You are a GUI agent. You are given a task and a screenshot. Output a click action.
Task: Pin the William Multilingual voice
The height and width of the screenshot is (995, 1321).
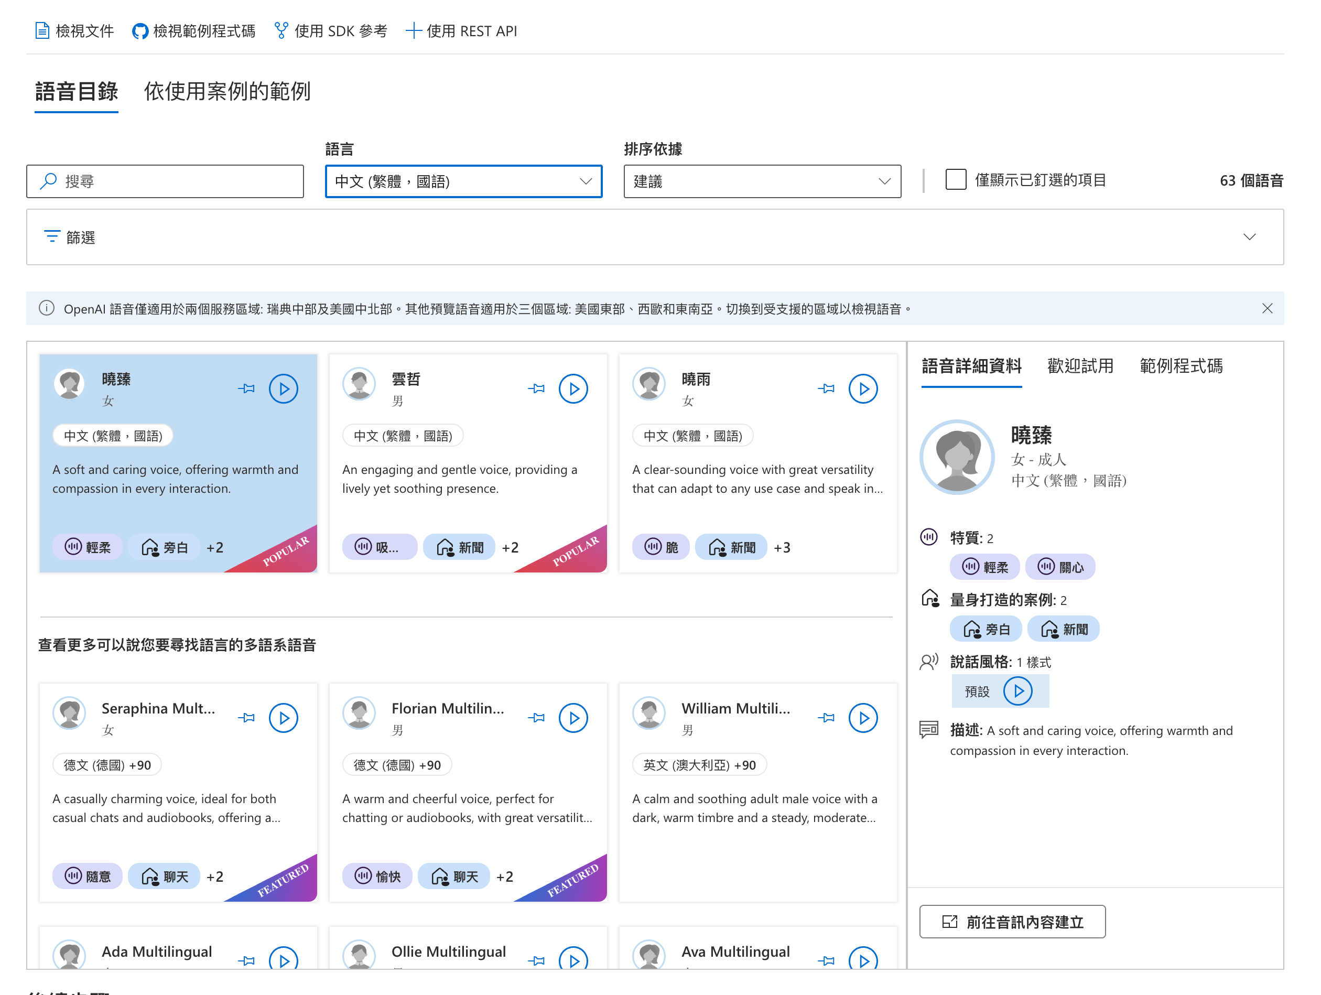[826, 718]
